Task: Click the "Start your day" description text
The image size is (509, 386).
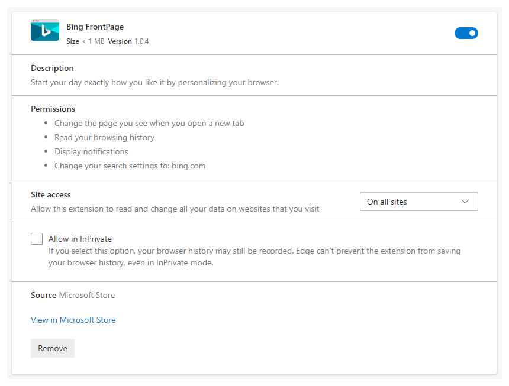Action: pyautogui.click(x=154, y=82)
